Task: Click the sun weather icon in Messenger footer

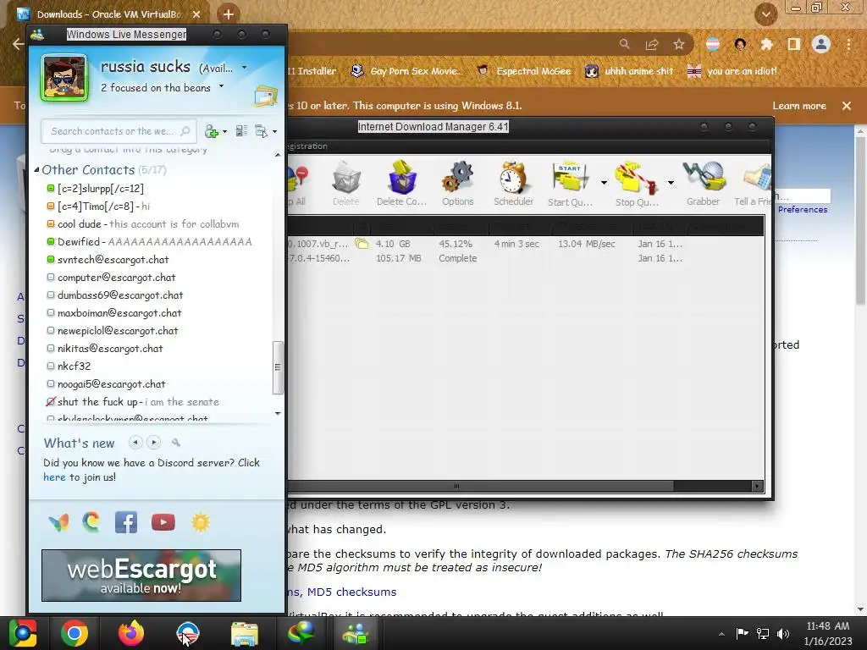Action: coord(201,522)
